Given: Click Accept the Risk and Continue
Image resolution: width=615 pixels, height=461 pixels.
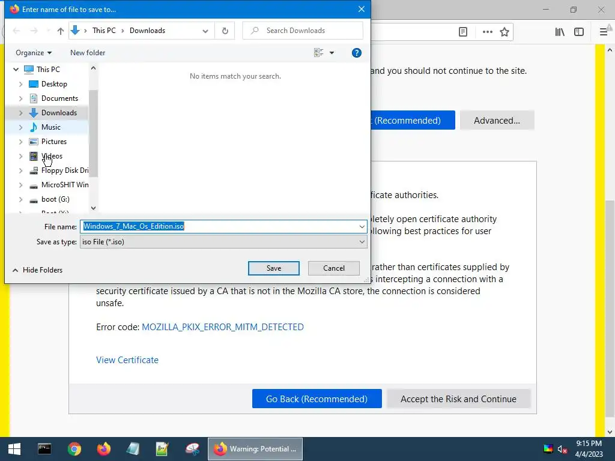Looking at the screenshot, I should point(458,399).
